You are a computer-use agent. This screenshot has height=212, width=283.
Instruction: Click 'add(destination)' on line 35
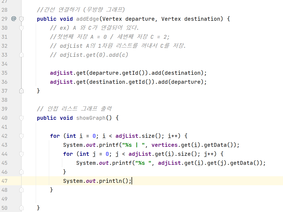[177, 73]
